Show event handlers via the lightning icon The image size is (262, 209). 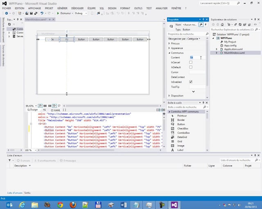tap(206, 24)
